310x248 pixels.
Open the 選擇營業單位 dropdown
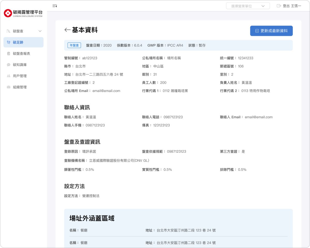pos(248,6)
